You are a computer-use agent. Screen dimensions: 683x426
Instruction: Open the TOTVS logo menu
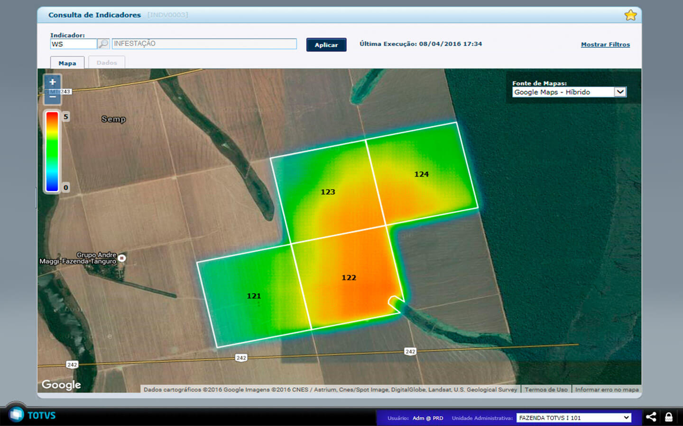(x=17, y=415)
